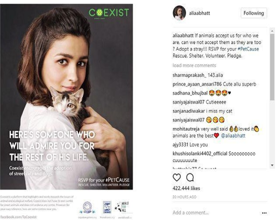Click the scrollbar down arrow

pyautogui.click(x=272, y=165)
